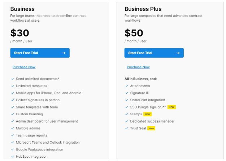Click the NEW badge beside SSO feature

click(x=171, y=107)
